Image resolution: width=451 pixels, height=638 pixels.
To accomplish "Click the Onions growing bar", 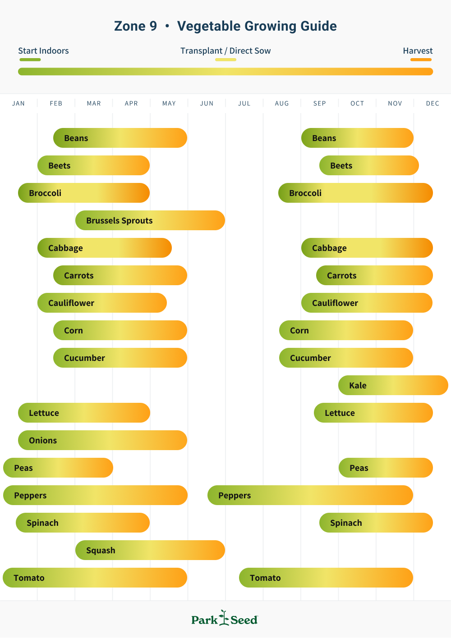I will (102, 440).
